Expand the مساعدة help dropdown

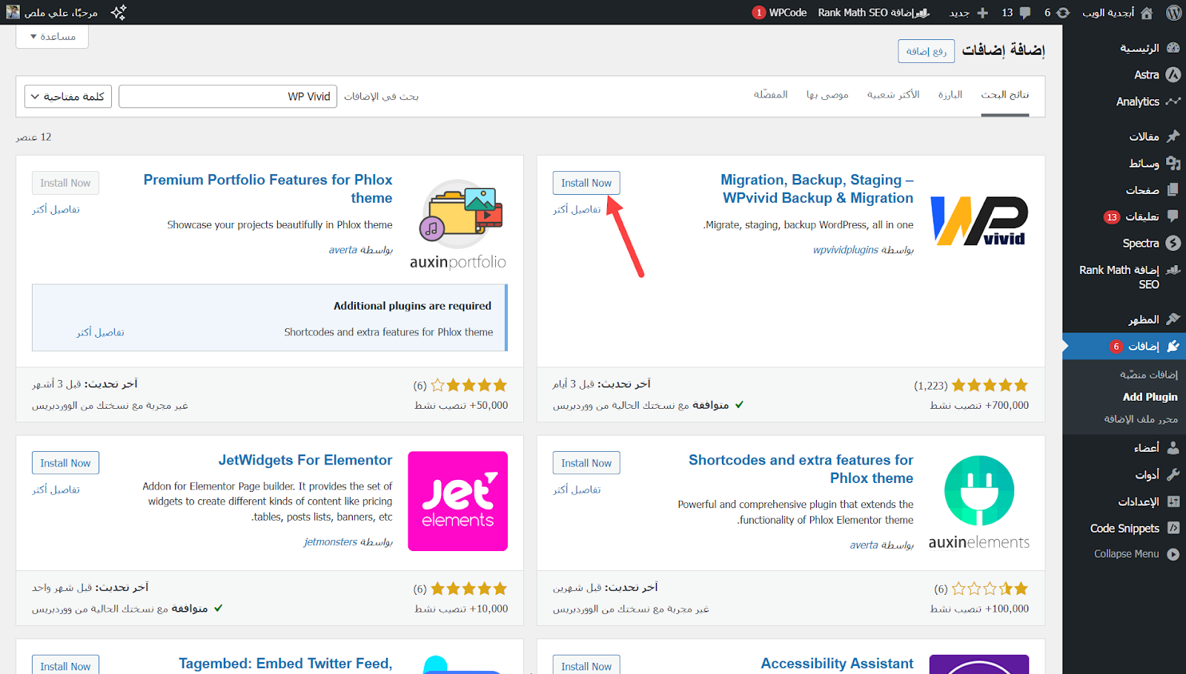(x=52, y=36)
